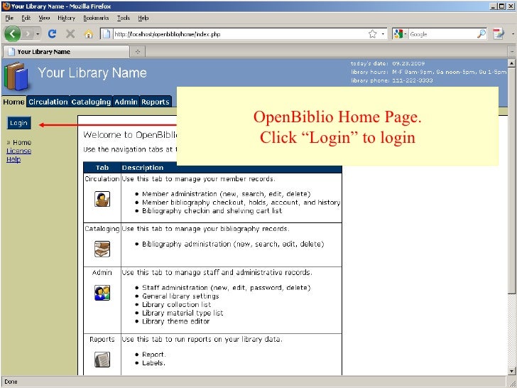
Task: Click 'Bibliography checkin and shelving cart list' text
Action: (x=212, y=211)
